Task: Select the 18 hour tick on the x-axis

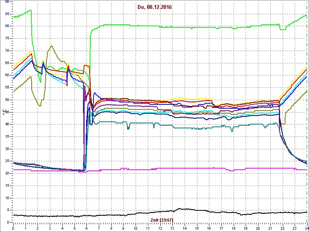Action: coord(233,228)
